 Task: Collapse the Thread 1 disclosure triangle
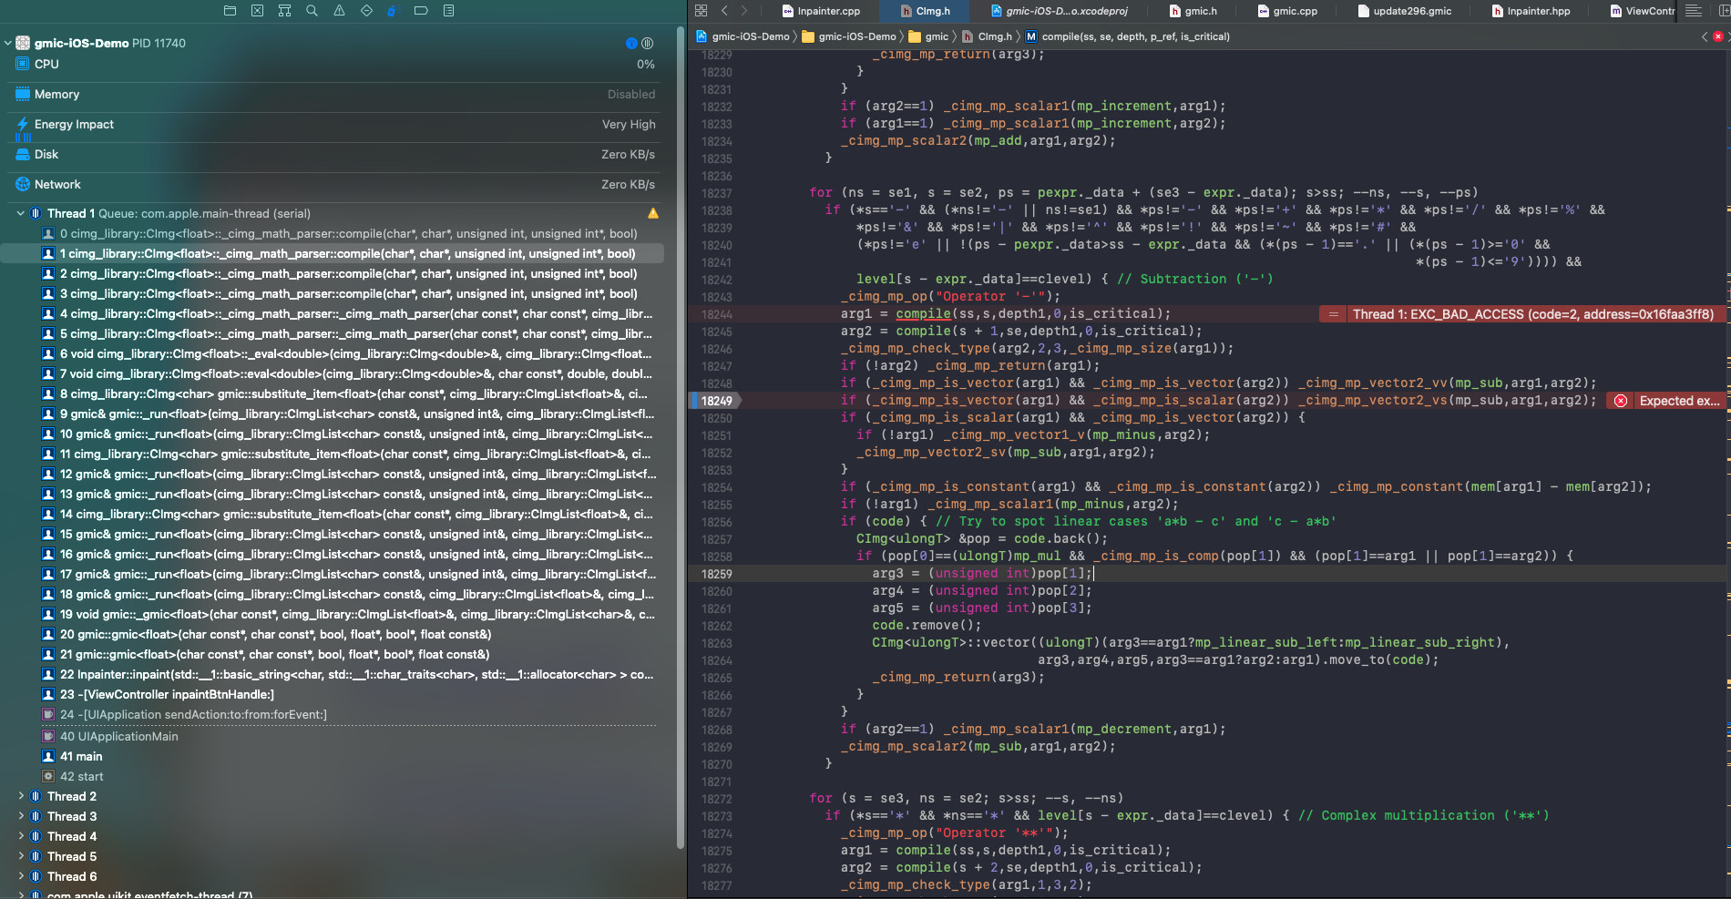(21, 214)
